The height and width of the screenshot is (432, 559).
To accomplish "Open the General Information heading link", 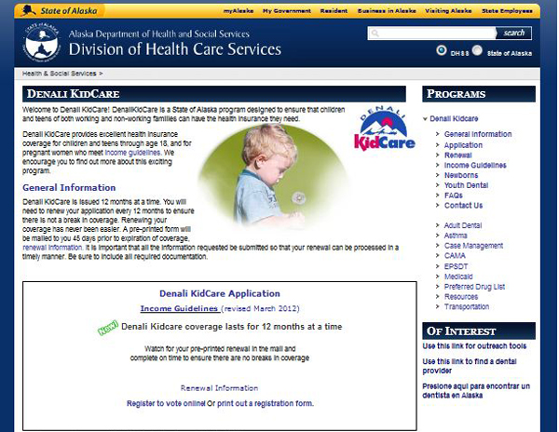I will coord(69,187).
